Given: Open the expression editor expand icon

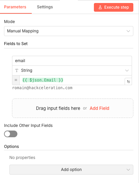Looking at the screenshot, I should tap(128, 81).
